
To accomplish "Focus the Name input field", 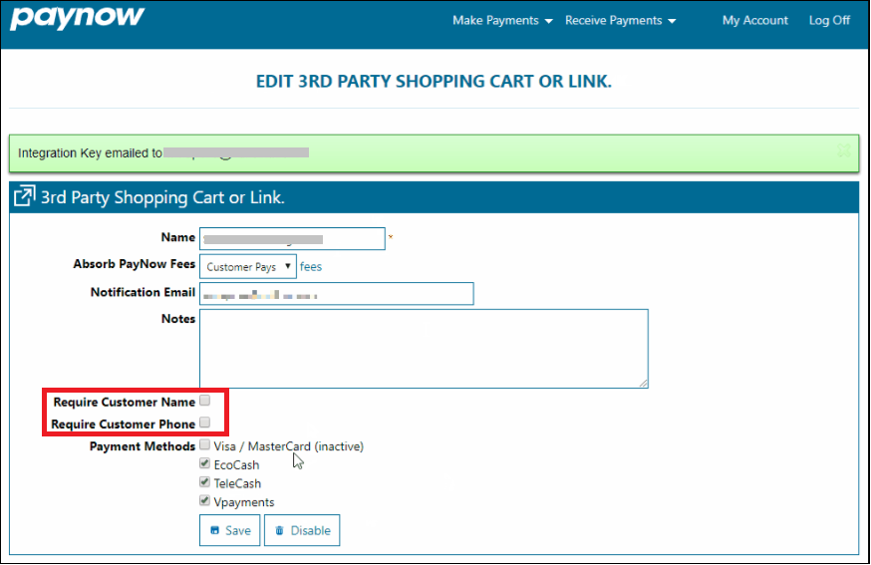I will [x=292, y=238].
